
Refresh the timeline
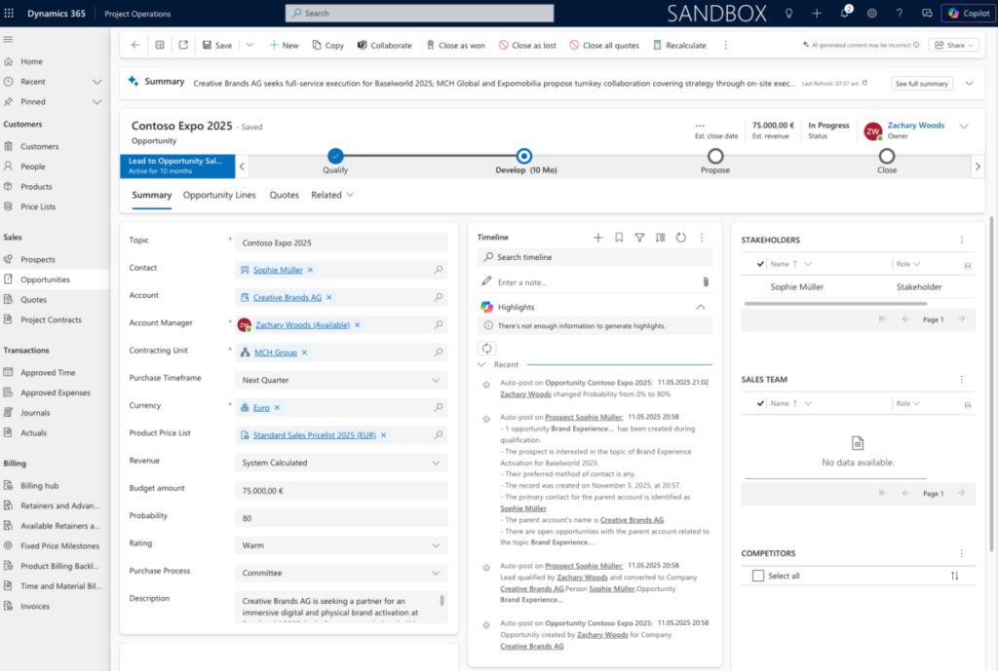(680, 238)
